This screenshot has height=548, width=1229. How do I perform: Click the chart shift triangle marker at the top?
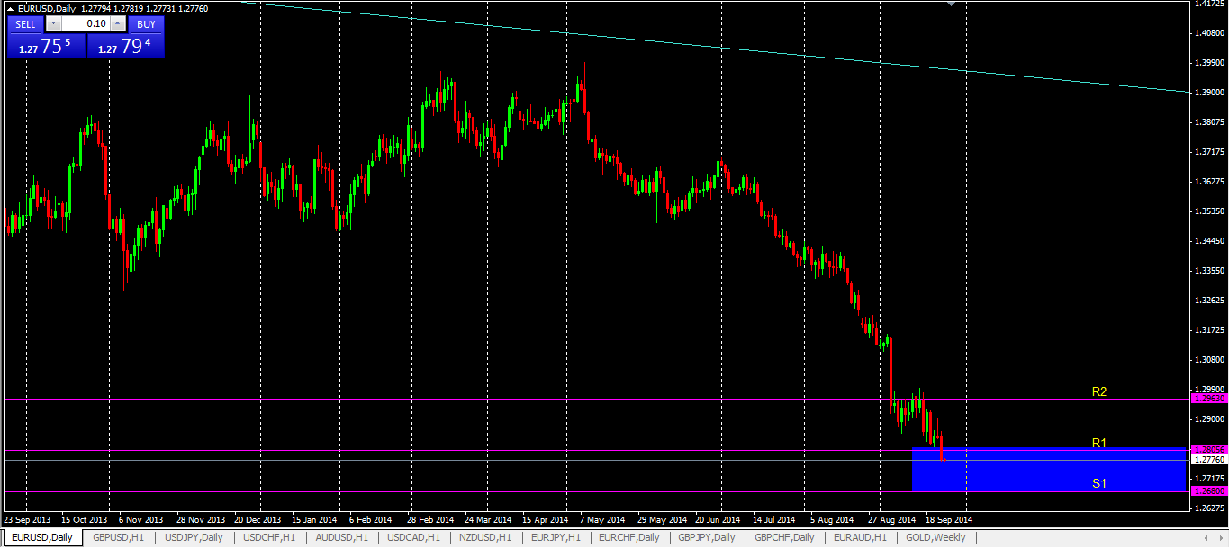tap(952, 4)
